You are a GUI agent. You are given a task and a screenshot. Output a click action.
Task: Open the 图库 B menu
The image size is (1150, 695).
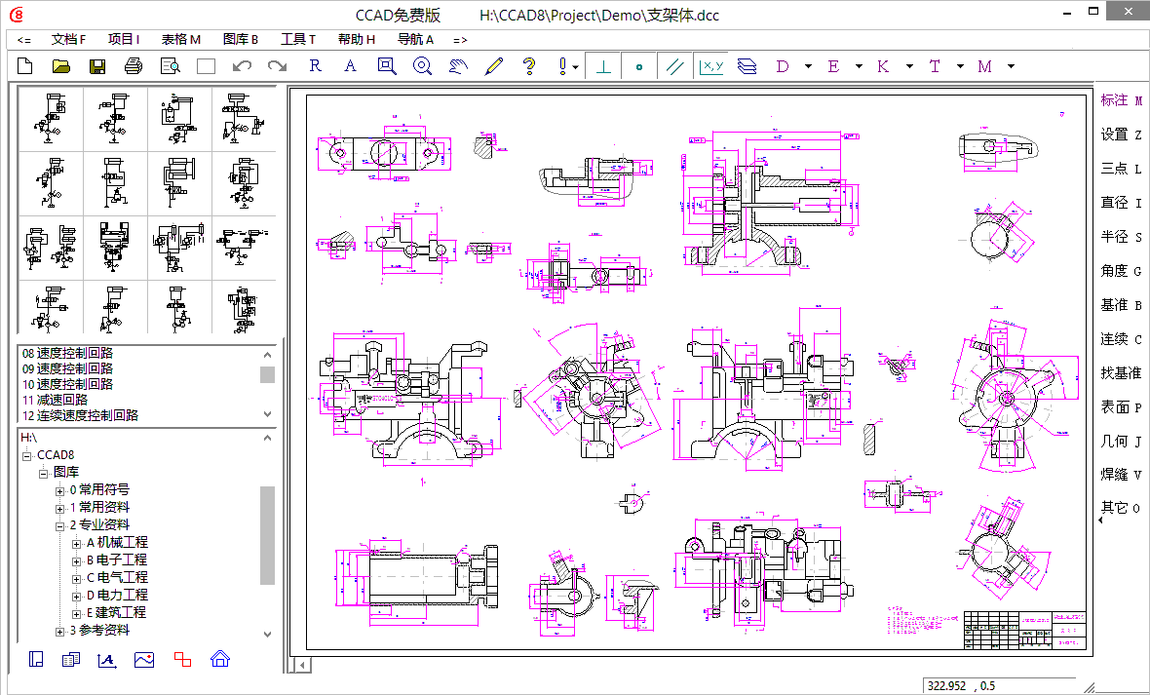tap(240, 40)
